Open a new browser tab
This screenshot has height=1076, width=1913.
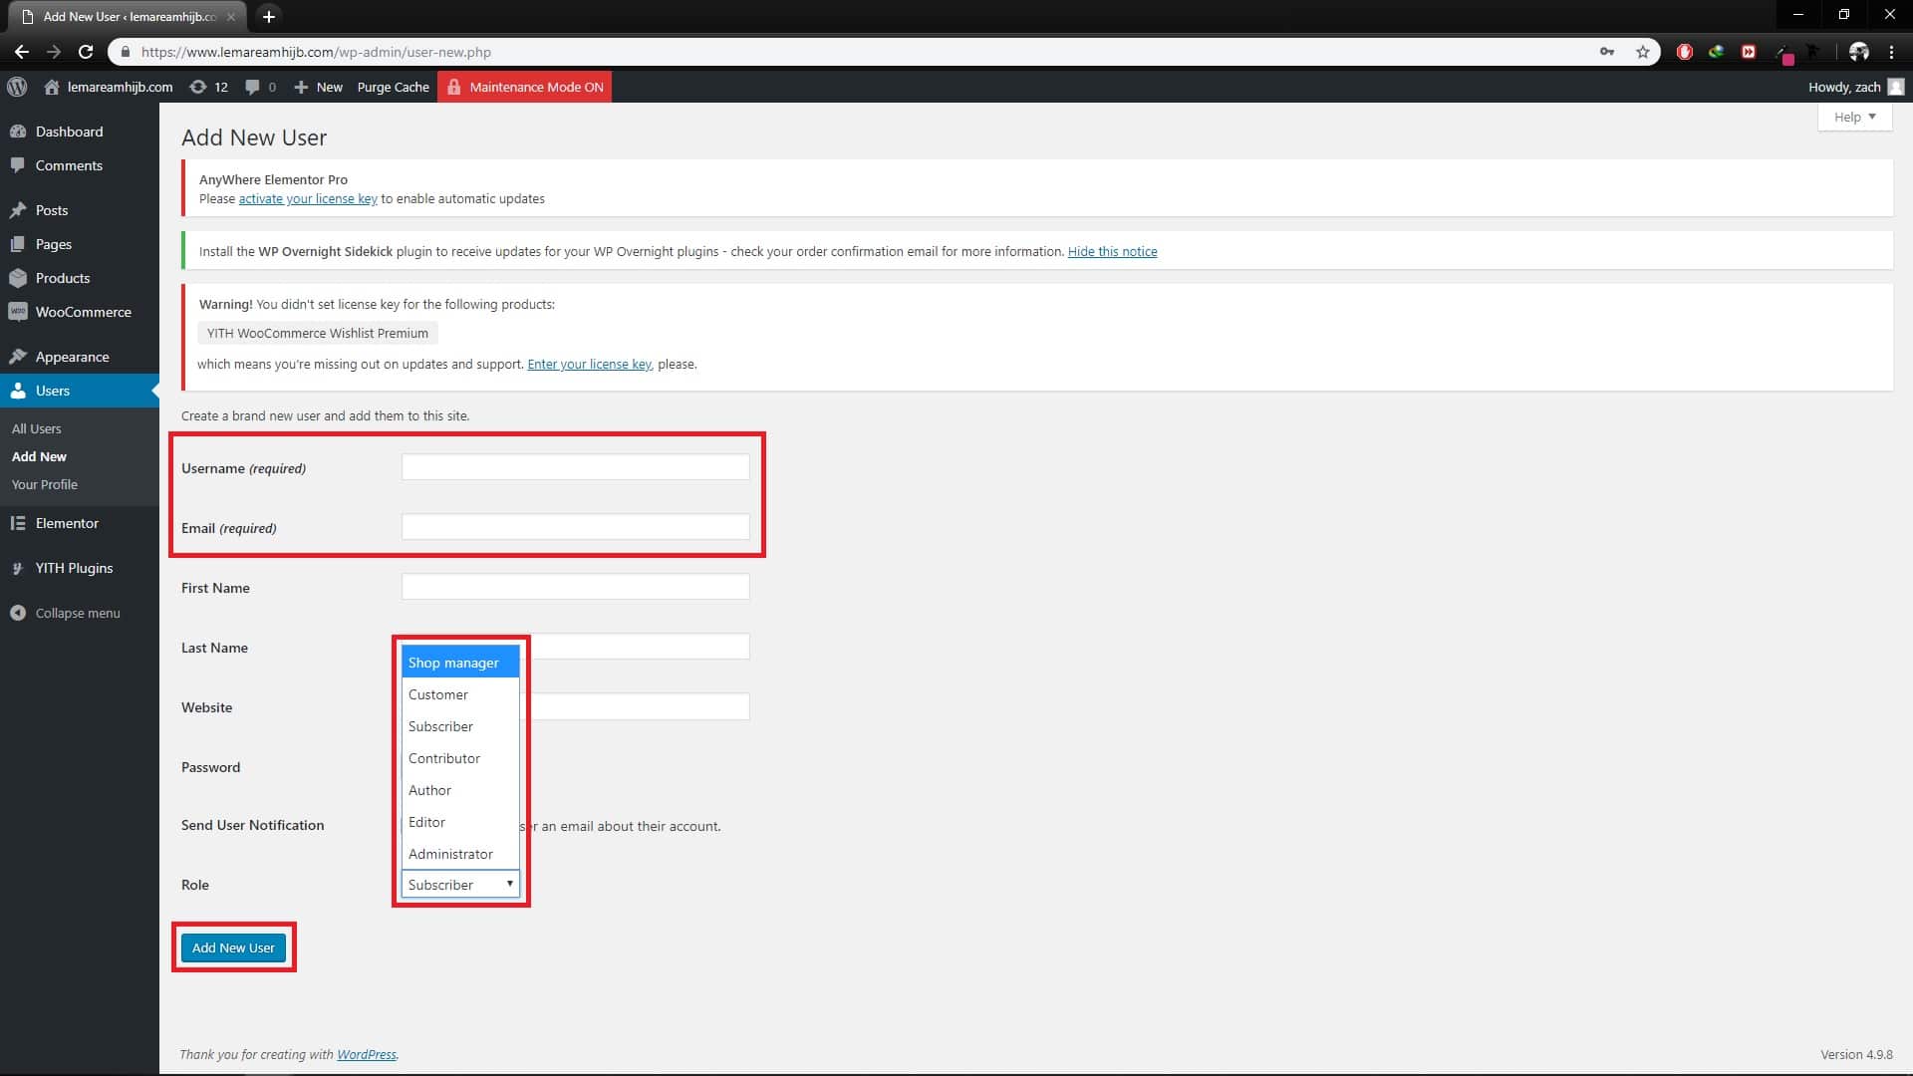coord(268,16)
